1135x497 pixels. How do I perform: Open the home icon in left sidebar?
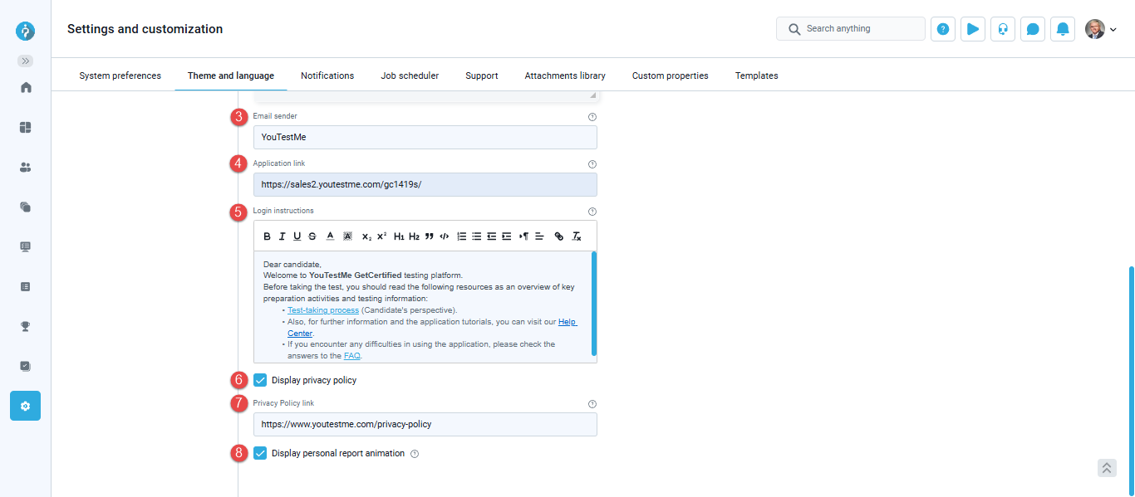(x=26, y=87)
